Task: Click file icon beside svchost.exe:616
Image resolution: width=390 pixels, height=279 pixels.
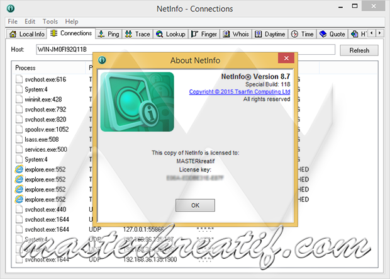Action: (19, 79)
